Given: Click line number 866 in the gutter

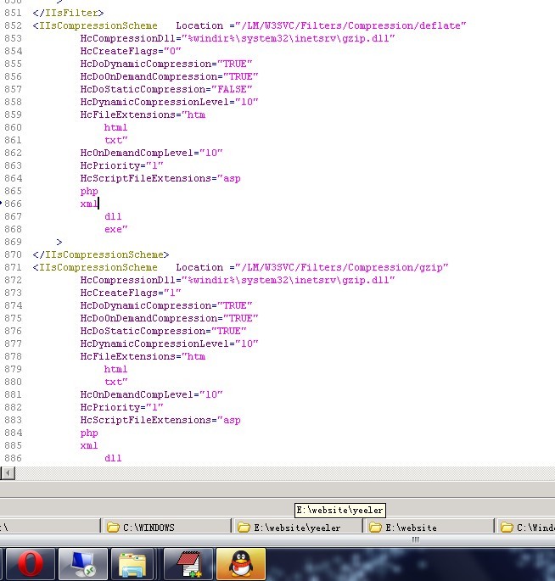Looking at the screenshot, I should tap(12, 204).
